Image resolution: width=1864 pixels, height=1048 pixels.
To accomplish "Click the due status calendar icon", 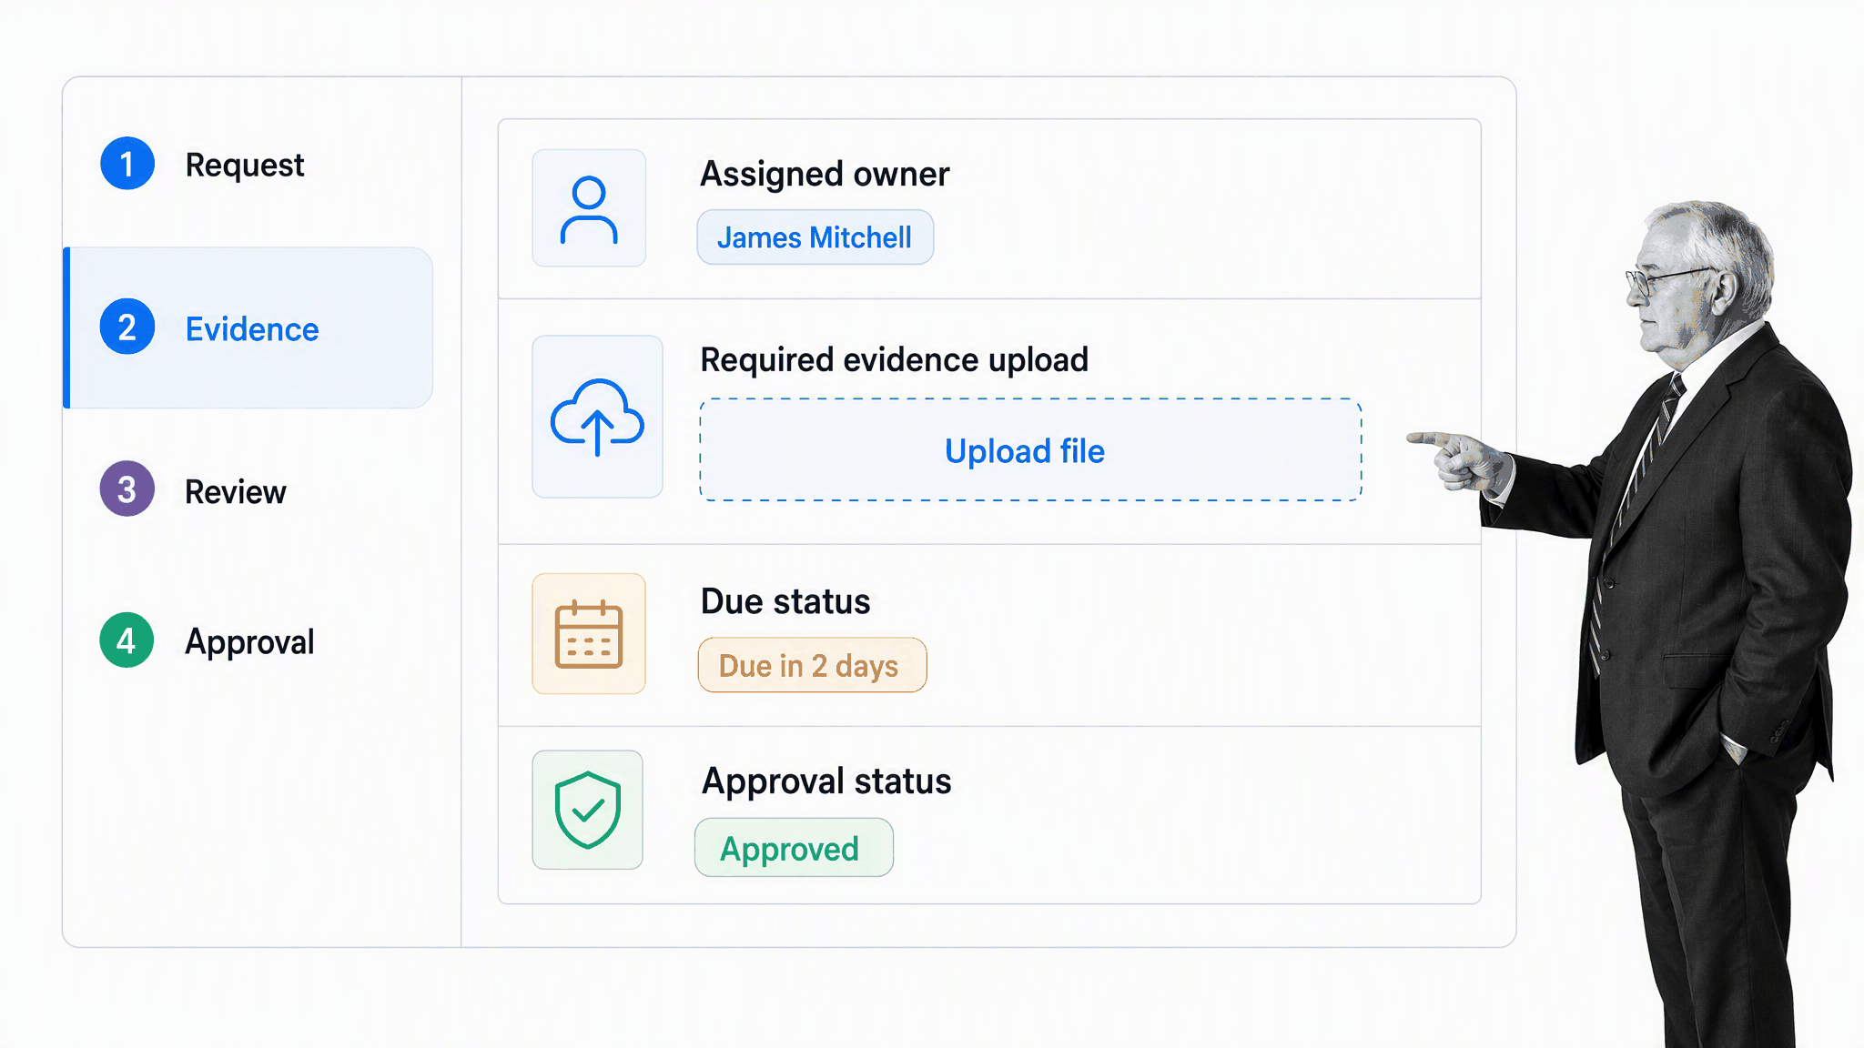I will [589, 634].
